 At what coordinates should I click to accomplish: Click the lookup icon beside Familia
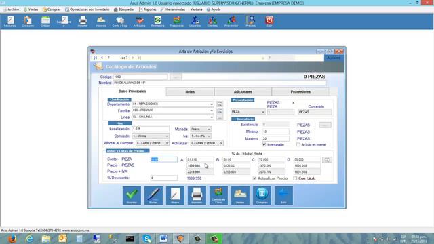(x=220, y=111)
